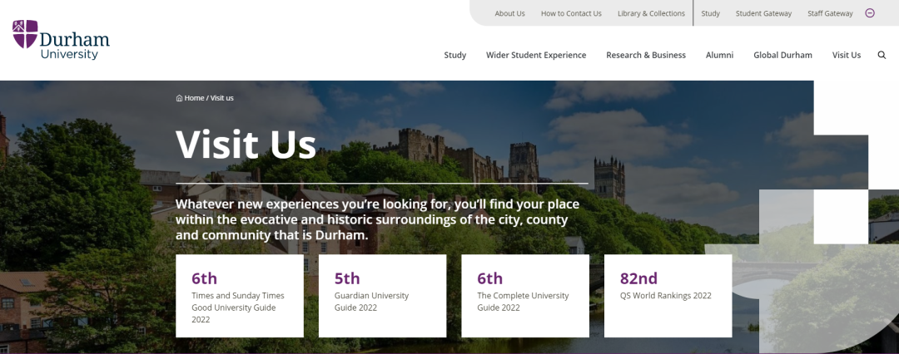Open the search magnifier icon
The height and width of the screenshot is (354, 899).
point(882,55)
